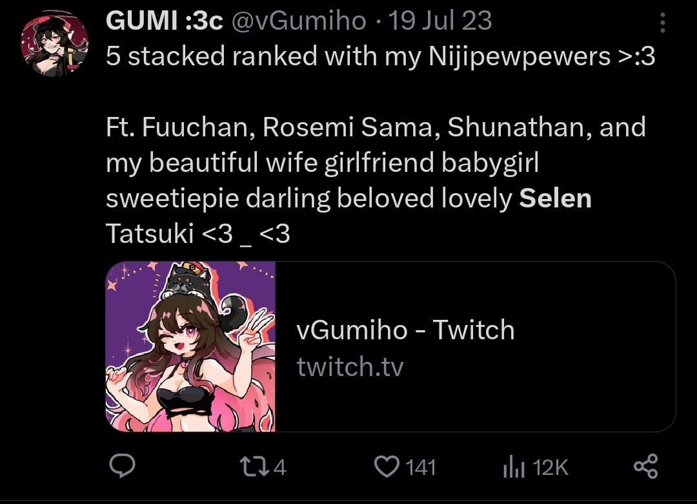Screen dimensions: 697x504
Task: Open view analytics bar chart icon
Action: pyautogui.click(x=514, y=467)
